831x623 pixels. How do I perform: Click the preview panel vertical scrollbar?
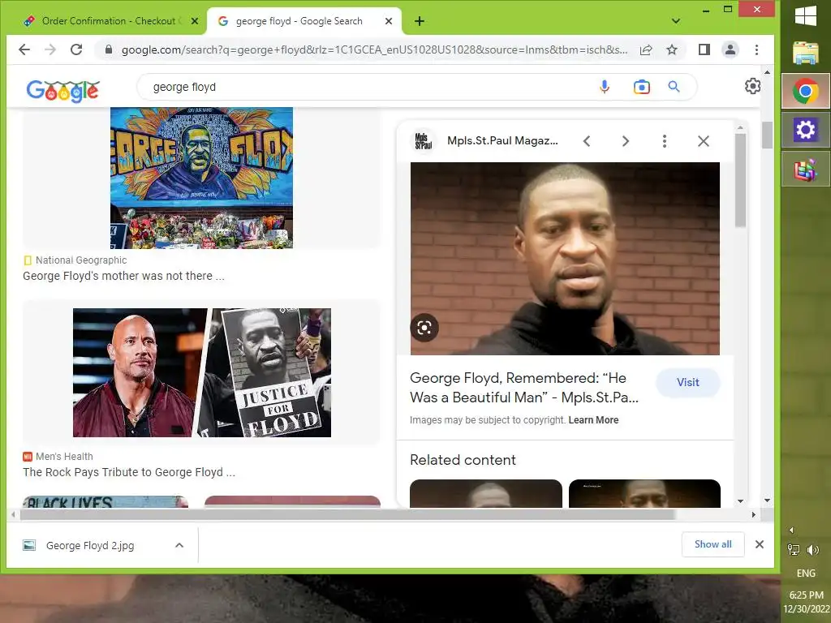(740, 180)
